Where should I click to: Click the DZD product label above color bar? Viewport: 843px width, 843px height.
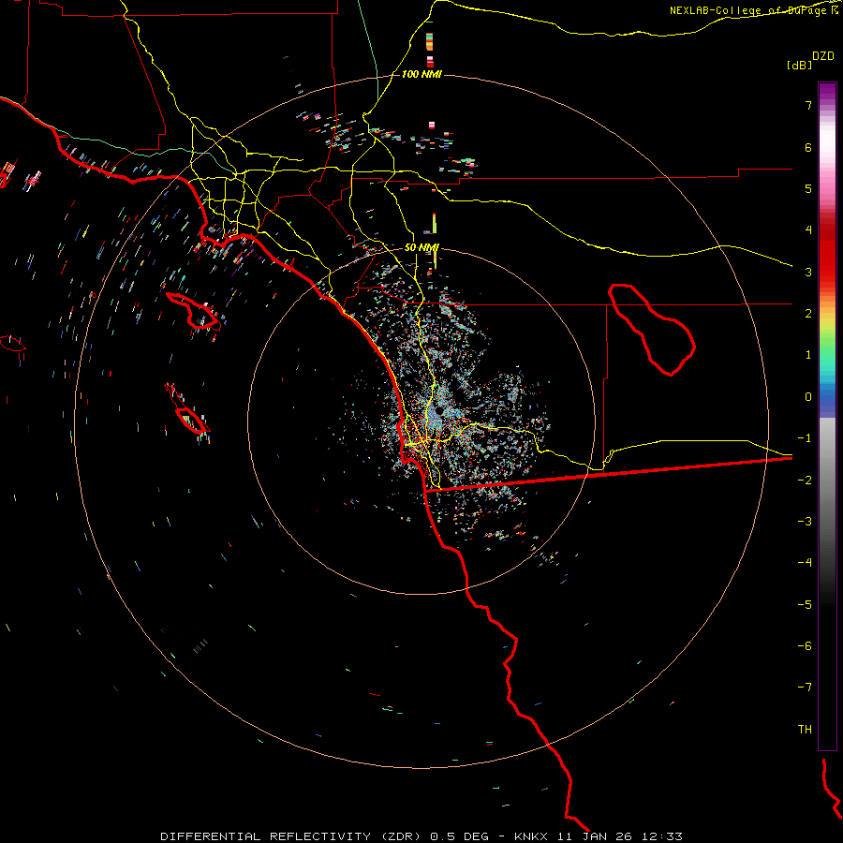823,56
